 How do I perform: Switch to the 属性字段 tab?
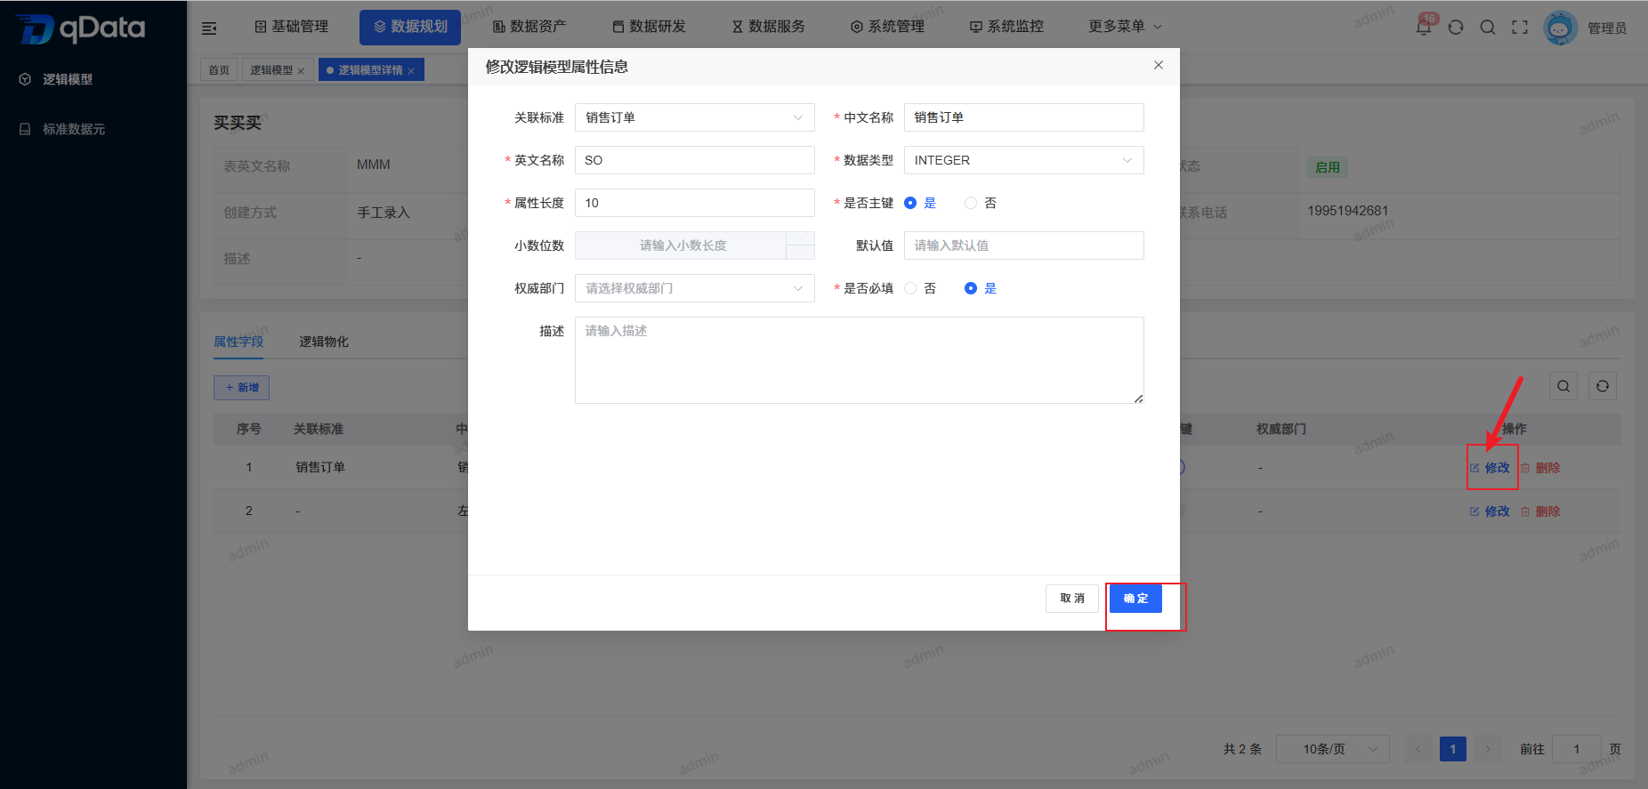click(x=238, y=342)
